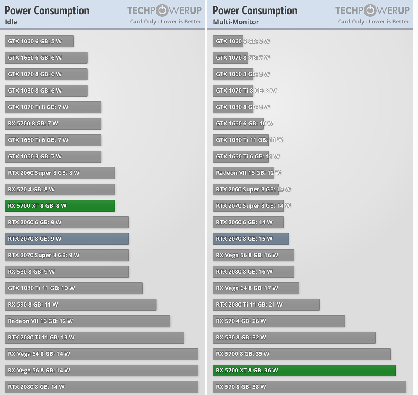Click Power Consumption title of Idle chart
The image size is (418, 395).
pyautogui.click(x=47, y=11)
